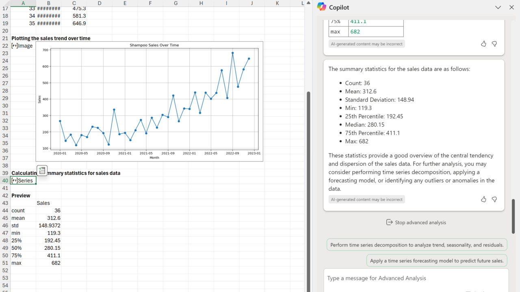Screen dimensions: 520x292
Task: Click thumbs down beside the max 682 table
Action: tap(494, 44)
